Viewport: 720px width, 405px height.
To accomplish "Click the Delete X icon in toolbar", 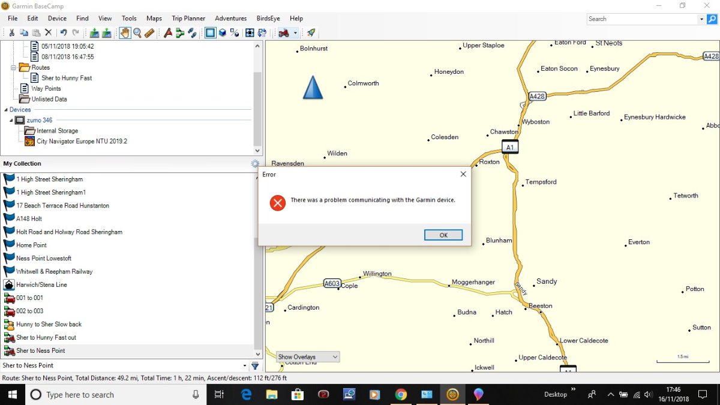I will (48, 33).
